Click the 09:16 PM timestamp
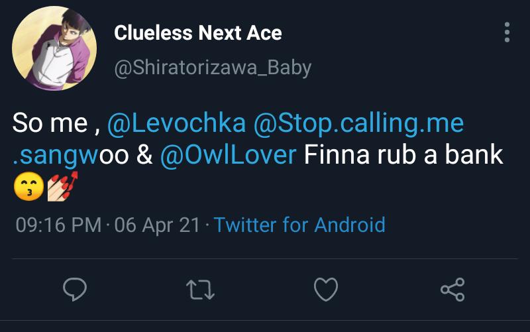Screen dimensions: 530x332 tap(58, 225)
